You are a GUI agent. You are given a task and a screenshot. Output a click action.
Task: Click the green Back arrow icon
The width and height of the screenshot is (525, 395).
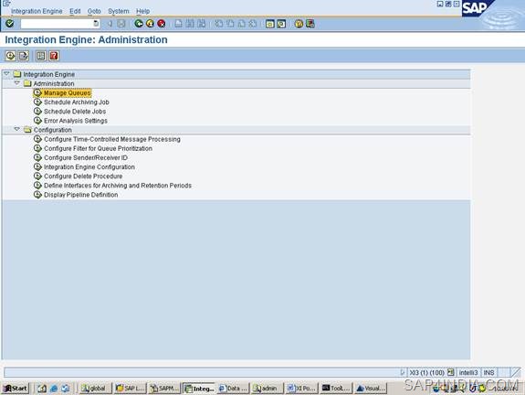click(x=139, y=24)
